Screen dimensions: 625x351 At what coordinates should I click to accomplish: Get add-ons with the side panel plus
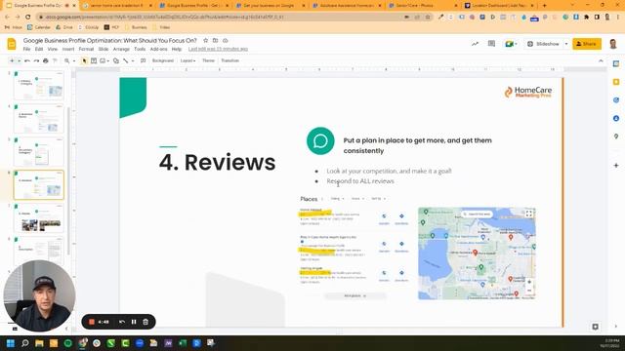[x=616, y=165]
